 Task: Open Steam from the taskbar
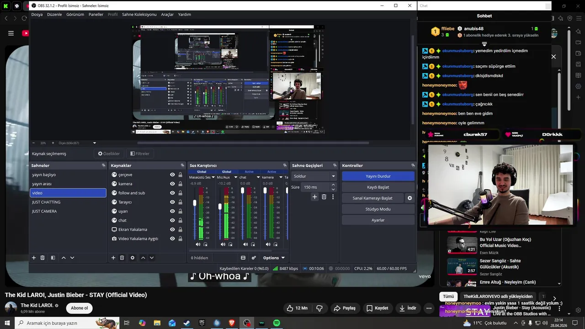point(187,323)
